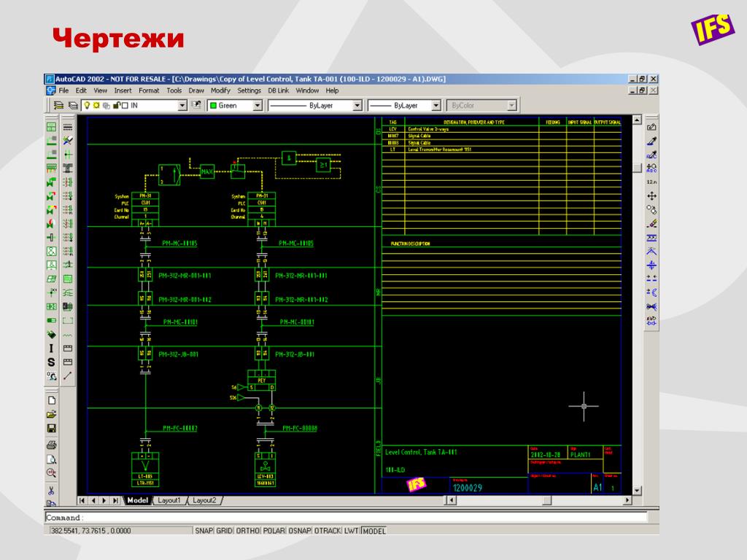Open a file with the folder icon
This screenshot has width=747, height=560.
point(52,414)
